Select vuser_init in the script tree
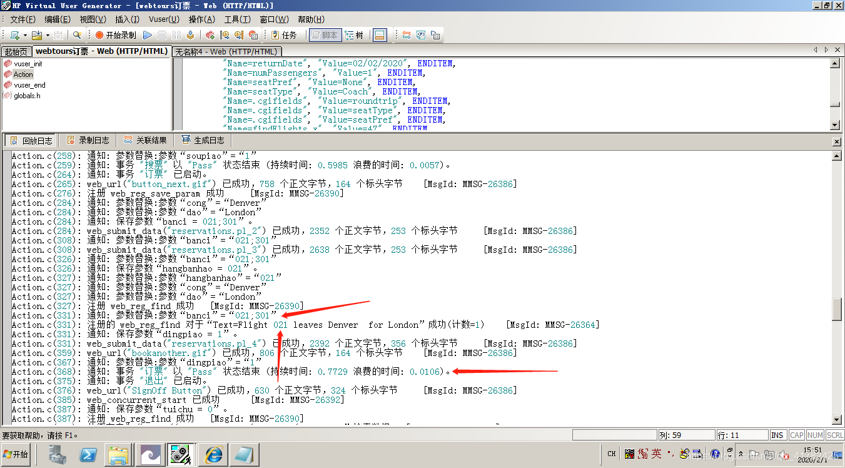845x468 pixels. coord(28,63)
